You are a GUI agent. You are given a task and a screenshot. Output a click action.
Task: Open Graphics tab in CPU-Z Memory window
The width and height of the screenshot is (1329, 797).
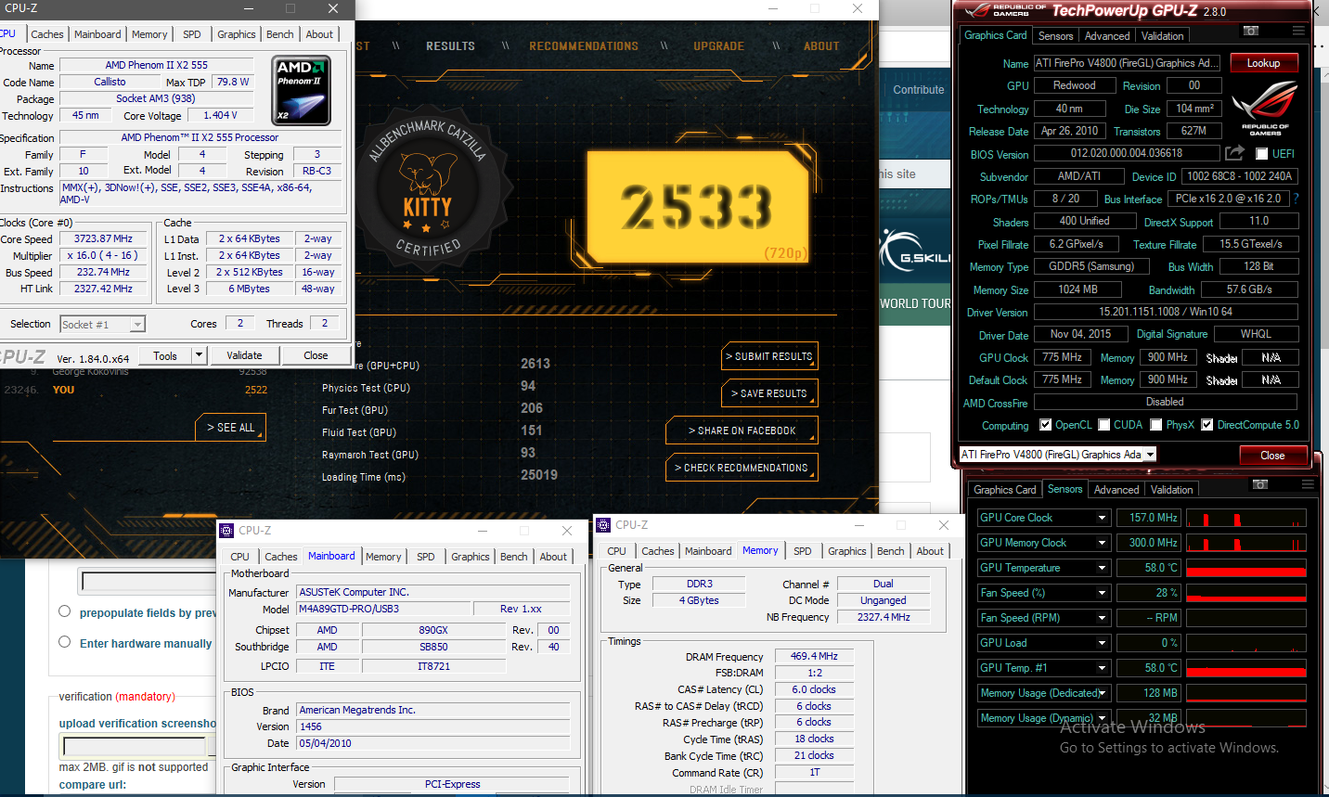[847, 551]
